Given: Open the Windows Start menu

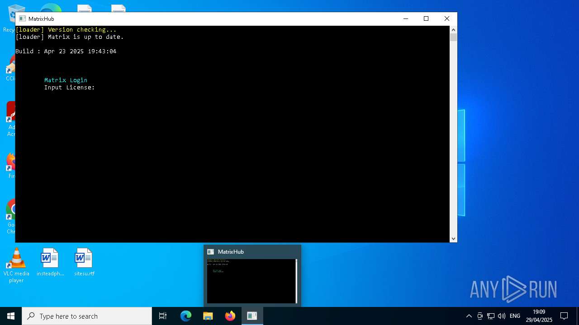Looking at the screenshot, I should pos(11,316).
